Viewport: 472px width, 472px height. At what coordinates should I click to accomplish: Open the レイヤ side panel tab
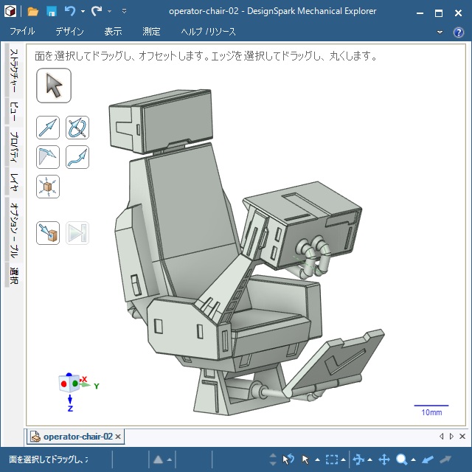pos(14,182)
